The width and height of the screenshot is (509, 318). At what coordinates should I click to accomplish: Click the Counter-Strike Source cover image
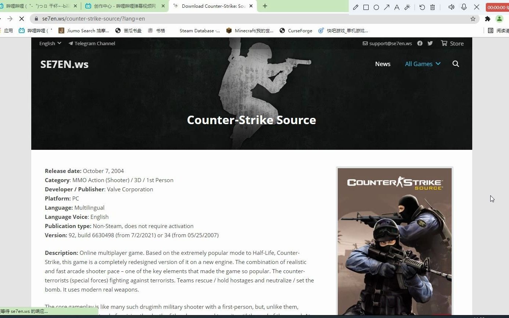click(395, 242)
